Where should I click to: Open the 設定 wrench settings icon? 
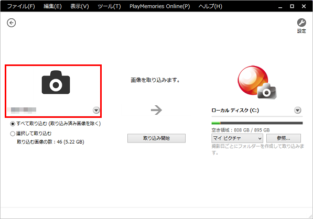(x=301, y=26)
